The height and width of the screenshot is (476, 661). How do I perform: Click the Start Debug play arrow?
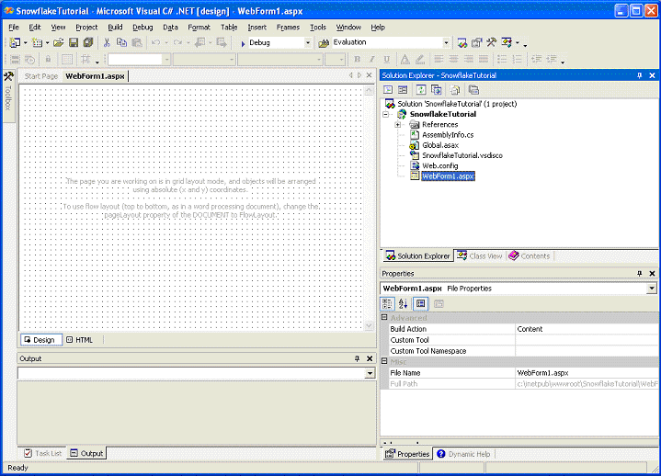coord(243,43)
